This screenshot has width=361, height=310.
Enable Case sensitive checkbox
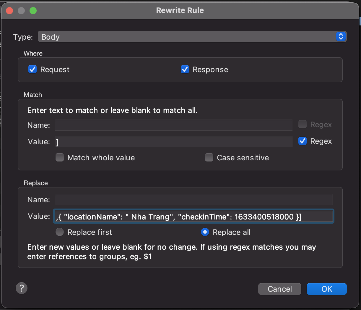tap(209, 157)
